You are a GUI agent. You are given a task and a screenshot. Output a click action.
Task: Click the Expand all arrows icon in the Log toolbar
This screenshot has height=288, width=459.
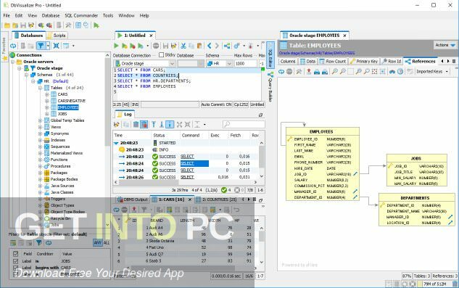179,124
